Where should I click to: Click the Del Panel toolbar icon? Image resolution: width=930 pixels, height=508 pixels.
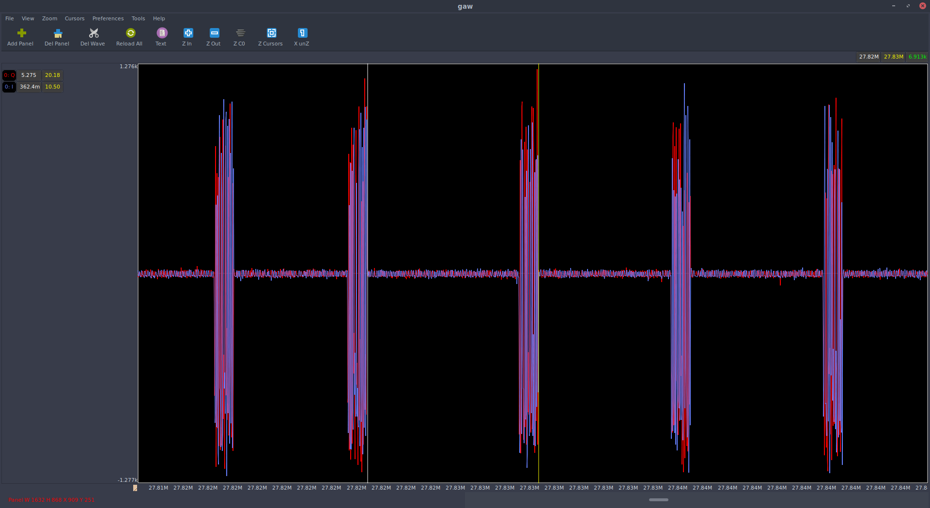(58, 33)
